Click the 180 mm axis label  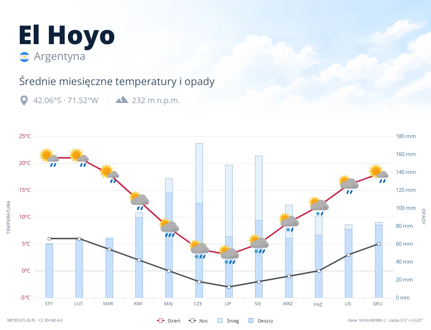pos(406,136)
